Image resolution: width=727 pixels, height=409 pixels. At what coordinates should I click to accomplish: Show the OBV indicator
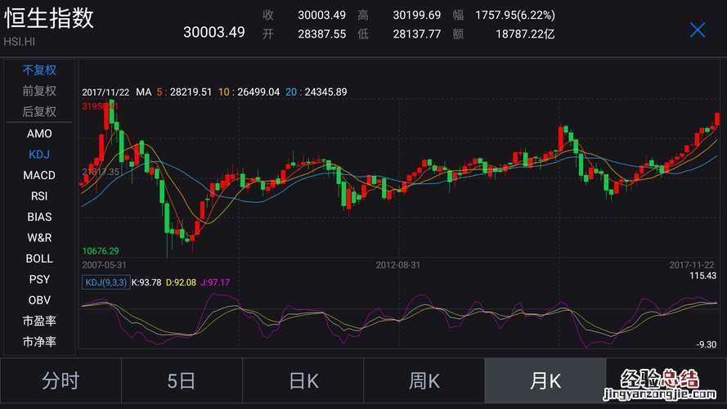pos(39,300)
